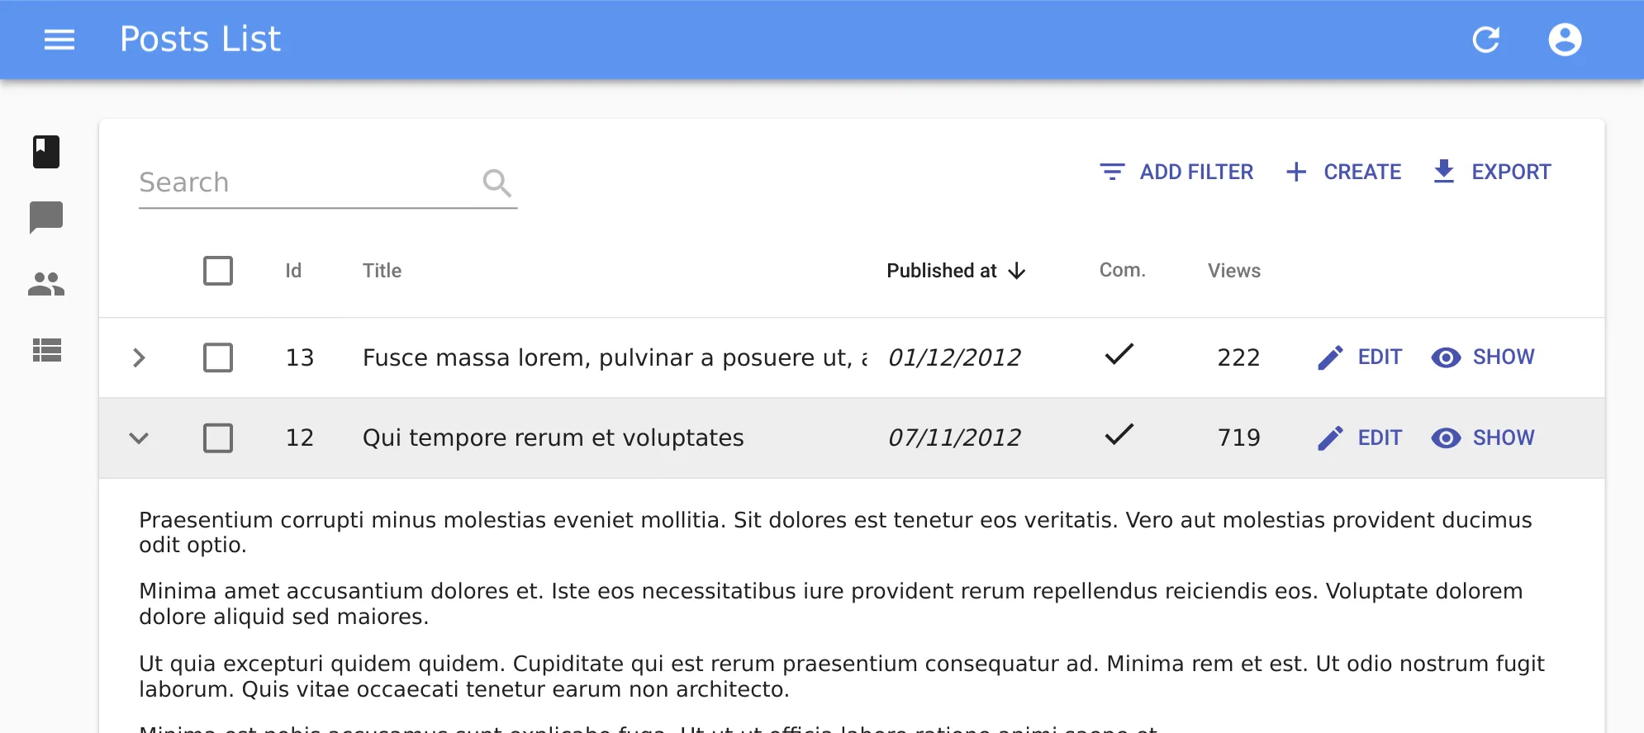
Task: Open the Add Filter dropdown
Action: pos(1176,172)
